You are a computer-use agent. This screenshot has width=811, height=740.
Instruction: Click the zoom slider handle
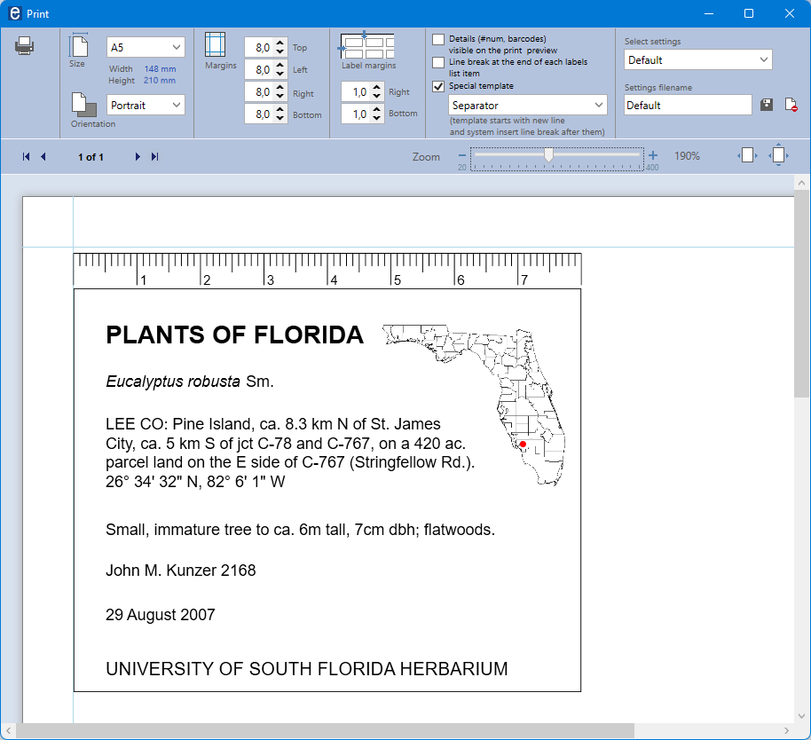548,155
